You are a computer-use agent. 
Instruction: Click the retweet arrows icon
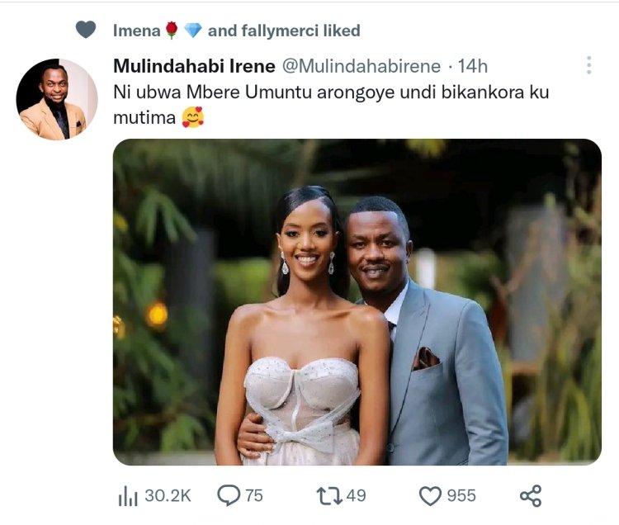[x=328, y=495]
